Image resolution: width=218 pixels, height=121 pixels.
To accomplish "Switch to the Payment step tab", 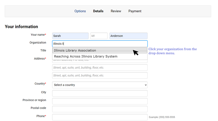I will (x=135, y=11).
